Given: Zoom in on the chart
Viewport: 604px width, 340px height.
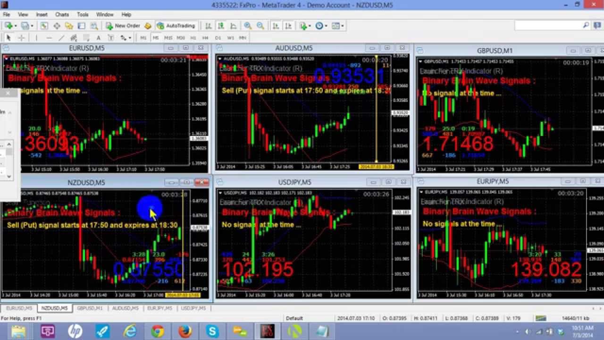Looking at the screenshot, I should (248, 25).
